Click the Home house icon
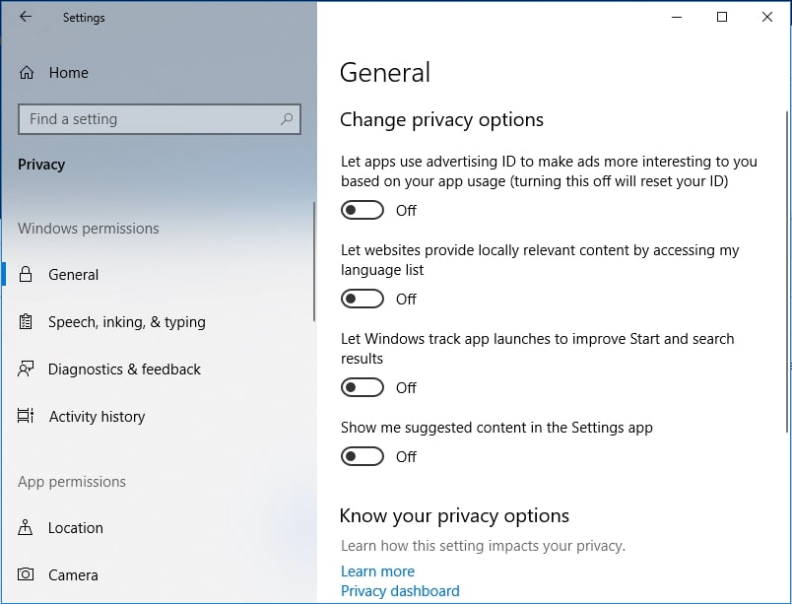Image resolution: width=792 pixels, height=604 pixels. click(27, 73)
